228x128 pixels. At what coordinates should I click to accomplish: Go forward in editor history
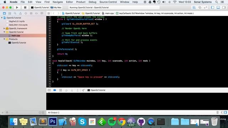tap(58, 14)
